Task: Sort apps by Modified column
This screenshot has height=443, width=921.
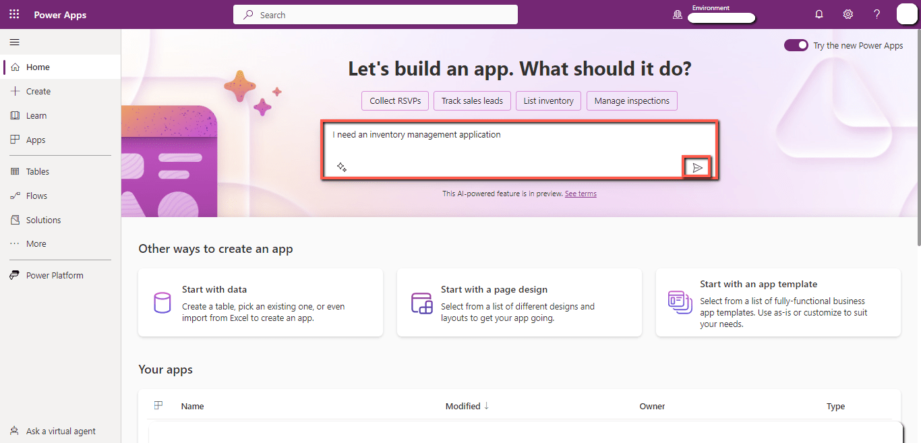Action: point(467,406)
